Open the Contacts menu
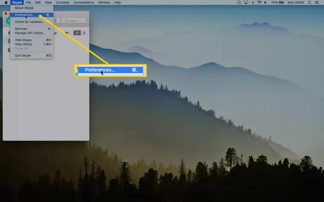 (62, 3)
